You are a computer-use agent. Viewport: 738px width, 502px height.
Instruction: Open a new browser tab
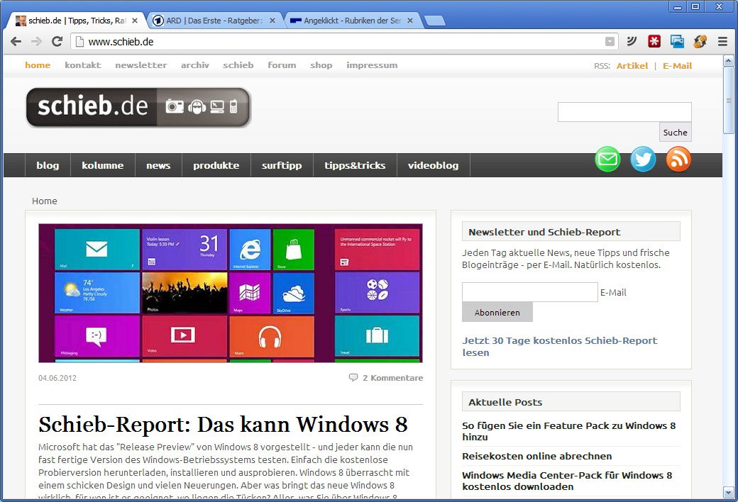point(434,21)
